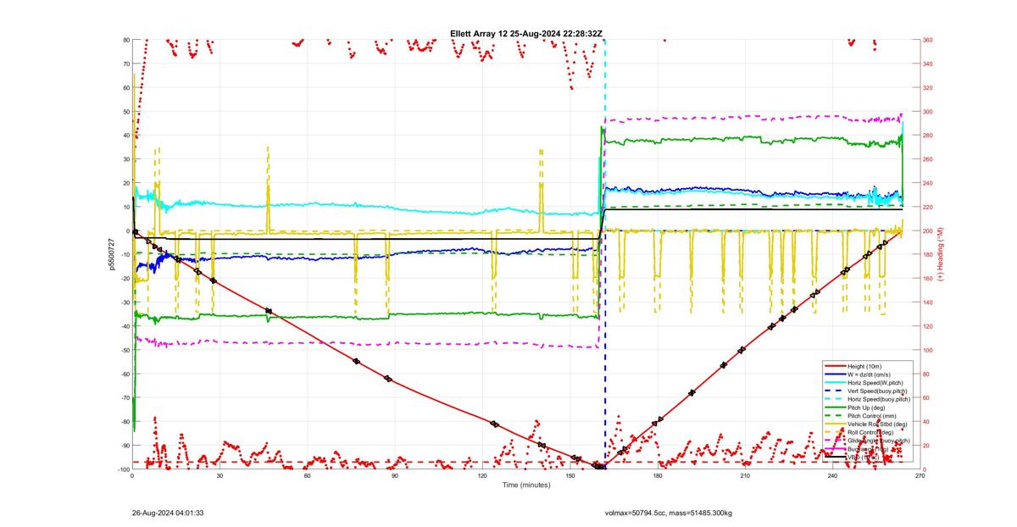This screenshot has width=1017, height=527.
Task: Click the "270" tick on the time axis
Action: coord(920,477)
